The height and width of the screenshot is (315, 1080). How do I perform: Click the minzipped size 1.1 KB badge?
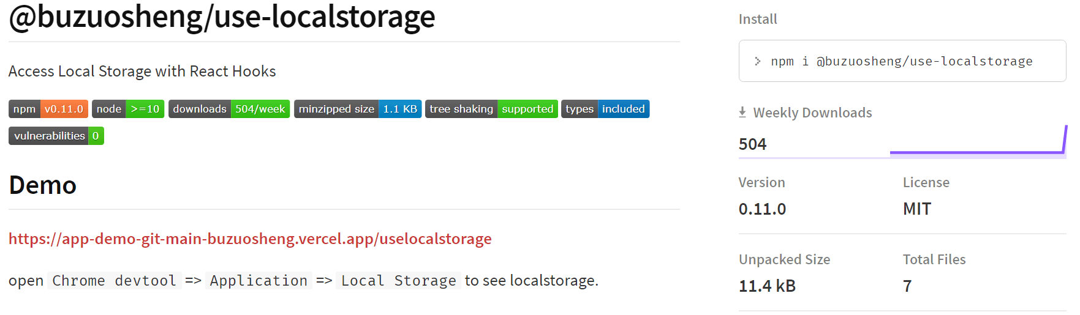click(358, 109)
